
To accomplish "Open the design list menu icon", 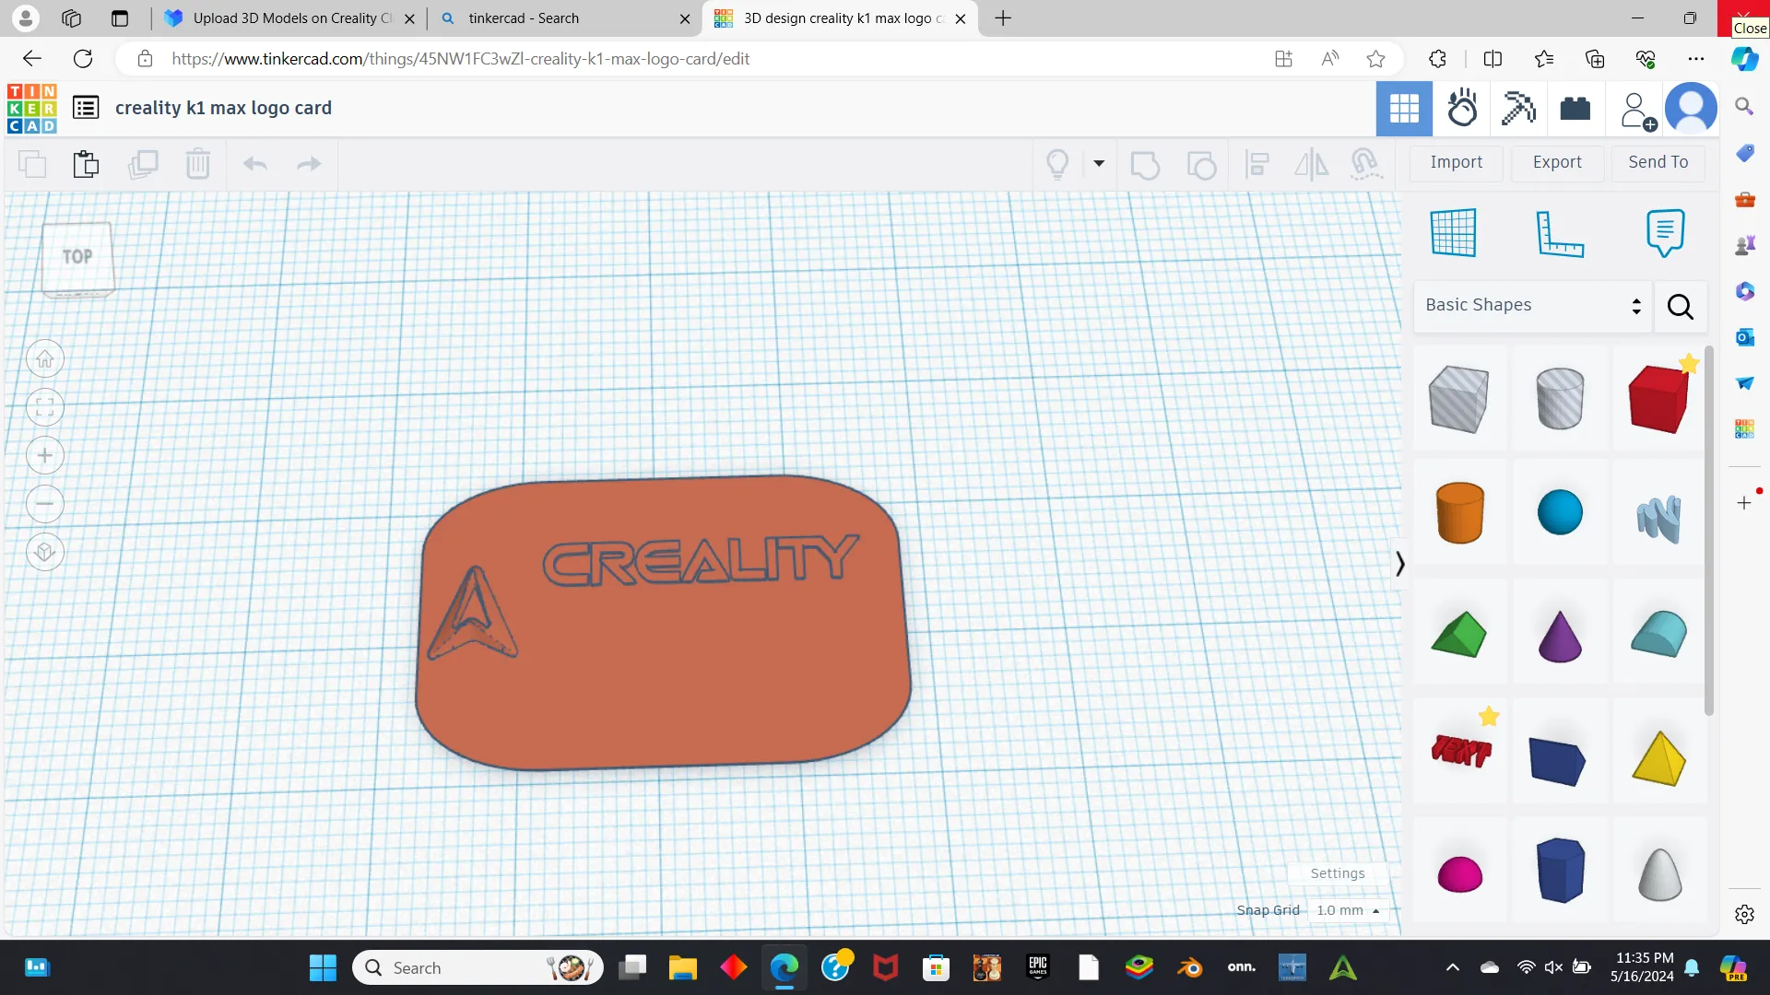I will (86, 108).
